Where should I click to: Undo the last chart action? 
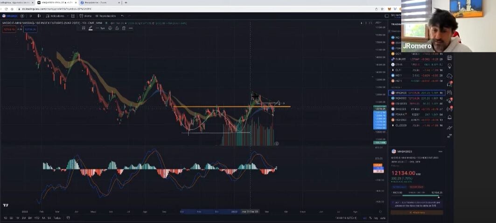coord(122,16)
